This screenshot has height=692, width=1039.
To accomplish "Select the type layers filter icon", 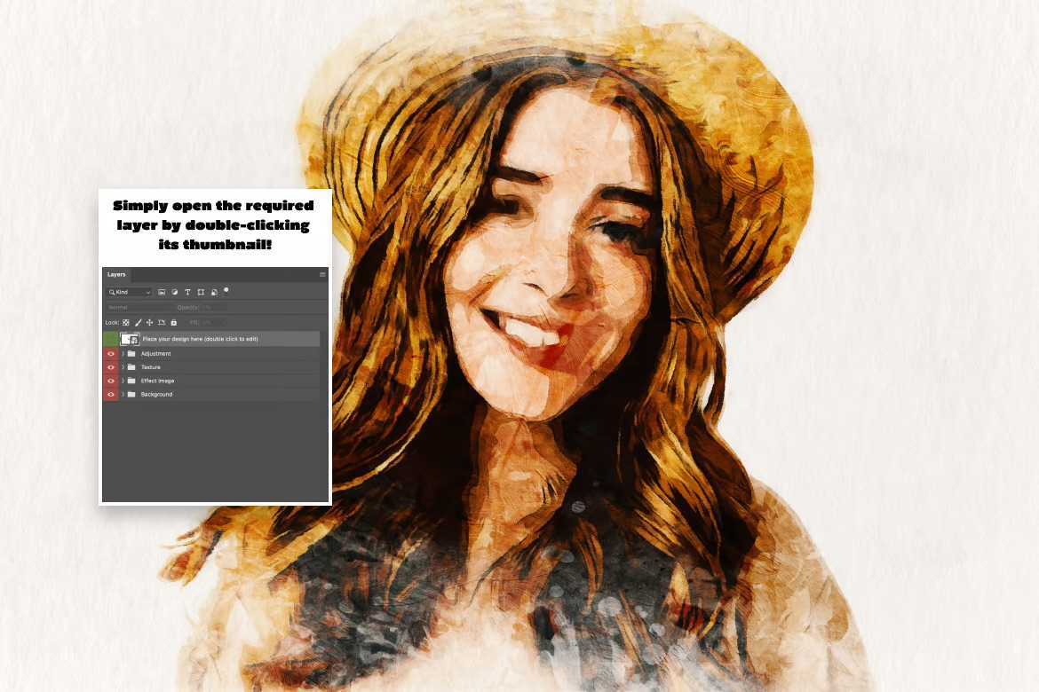I will pos(187,292).
